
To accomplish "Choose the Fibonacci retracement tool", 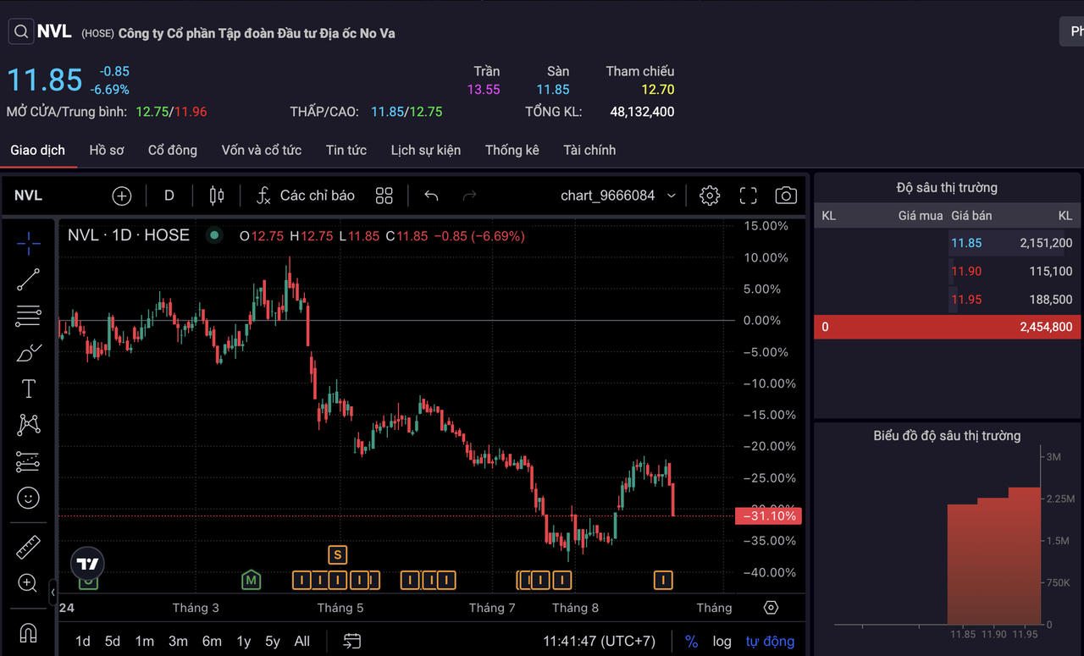I will click(28, 316).
